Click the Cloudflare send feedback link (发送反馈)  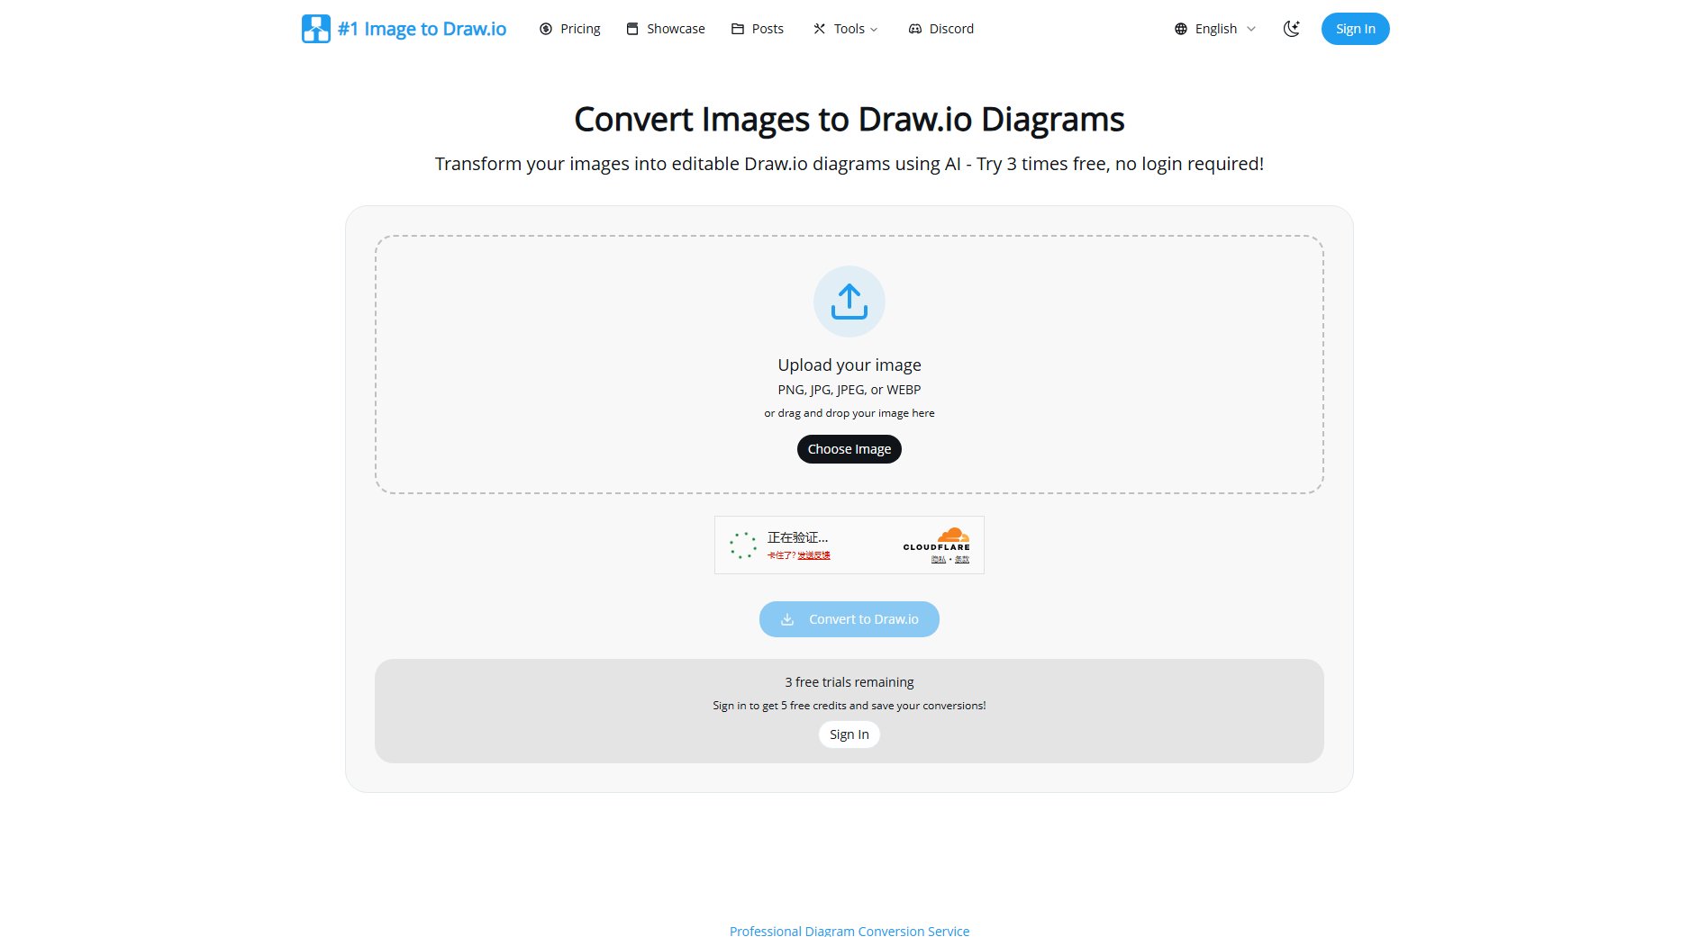pyautogui.click(x=813, y=555)
